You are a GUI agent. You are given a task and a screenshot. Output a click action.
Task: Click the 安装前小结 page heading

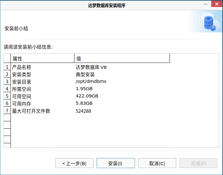(x=16, y=29)
